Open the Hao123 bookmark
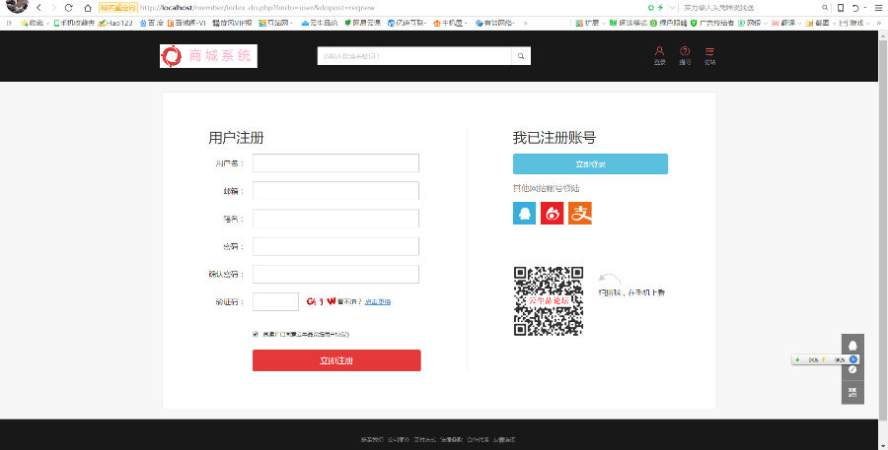Screen dimensions: 888x450 click(115, 22)
